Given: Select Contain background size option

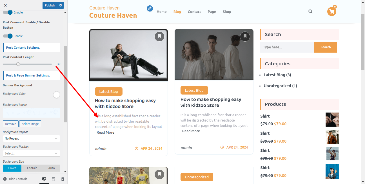Looking at the screenshot, I should click(32, 168).
